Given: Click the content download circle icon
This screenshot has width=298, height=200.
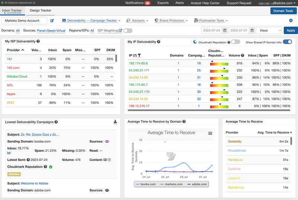Looking at the screenshot, I should point(109,160).
